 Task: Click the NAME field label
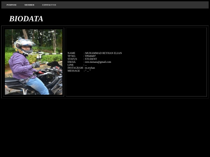72,53
